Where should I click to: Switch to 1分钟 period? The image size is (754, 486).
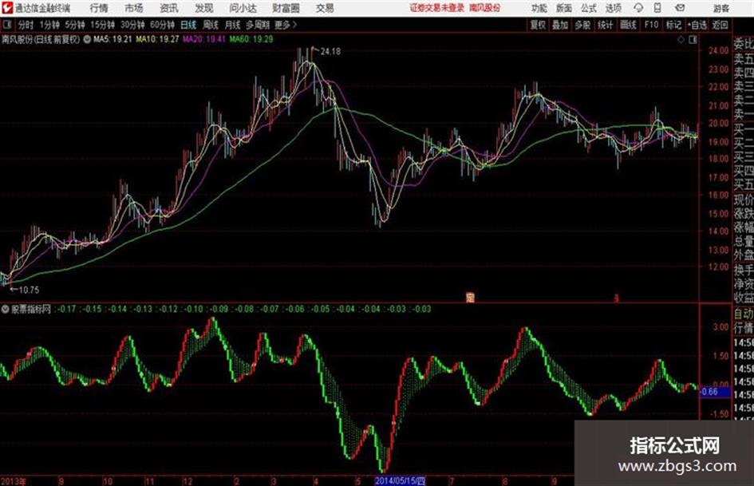[49, 25]
